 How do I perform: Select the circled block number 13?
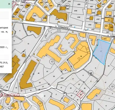click(x=52, y=61)
